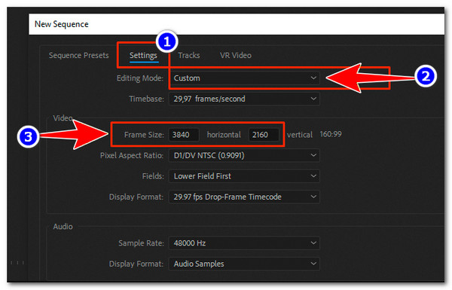Open the VR Video tab
The height and width of the screenshot is (290, 452).
(236, 55)
